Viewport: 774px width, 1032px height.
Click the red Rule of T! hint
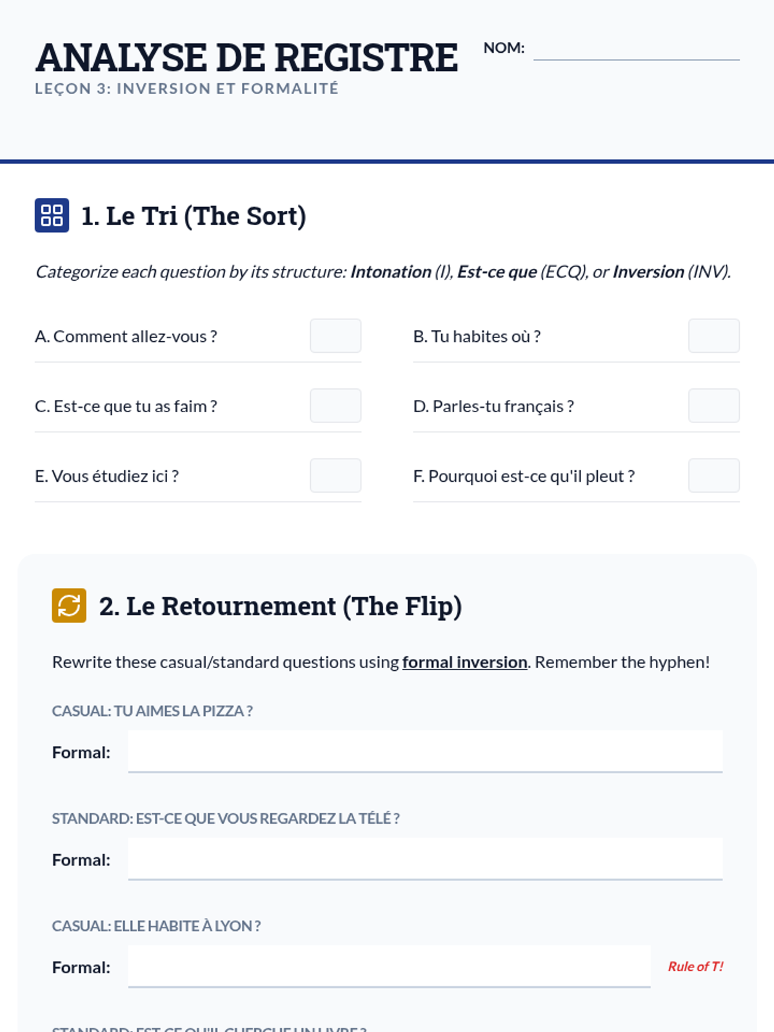695,966
